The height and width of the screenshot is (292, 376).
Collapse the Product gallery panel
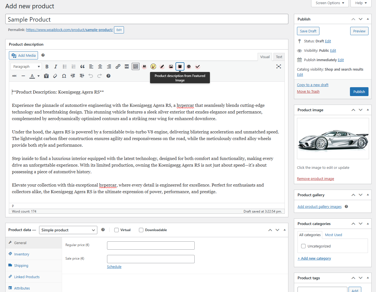368,195
